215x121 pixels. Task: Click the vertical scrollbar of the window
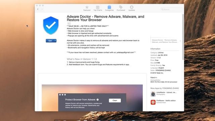tap(183, 37)
